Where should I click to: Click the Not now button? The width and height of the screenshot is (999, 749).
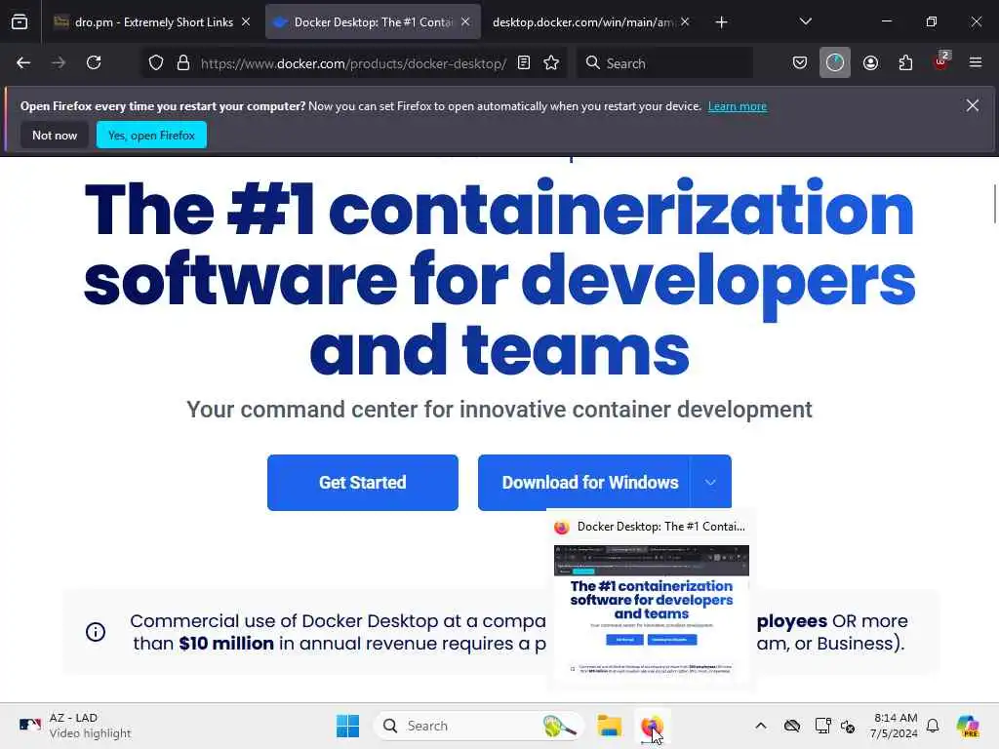[x=55, y=135]
